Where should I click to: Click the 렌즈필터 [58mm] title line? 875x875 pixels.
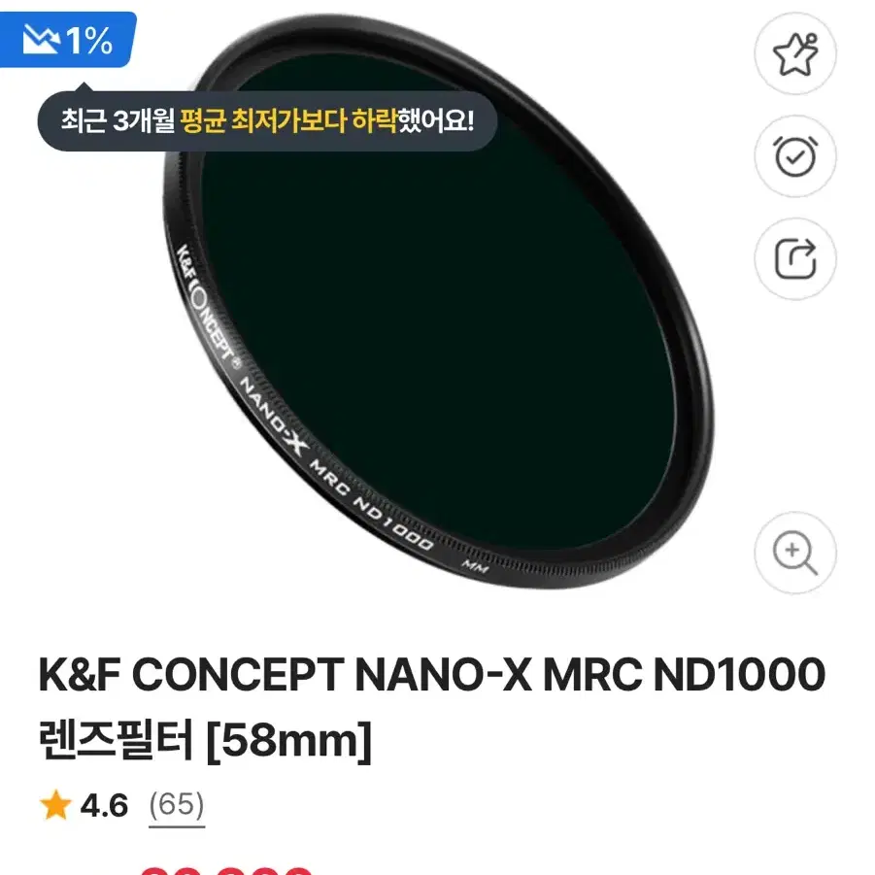(x=205, y=741)
